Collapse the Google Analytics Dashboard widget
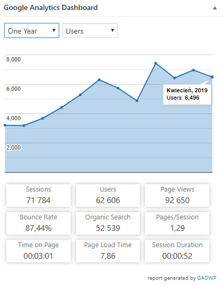 (215, 8)
